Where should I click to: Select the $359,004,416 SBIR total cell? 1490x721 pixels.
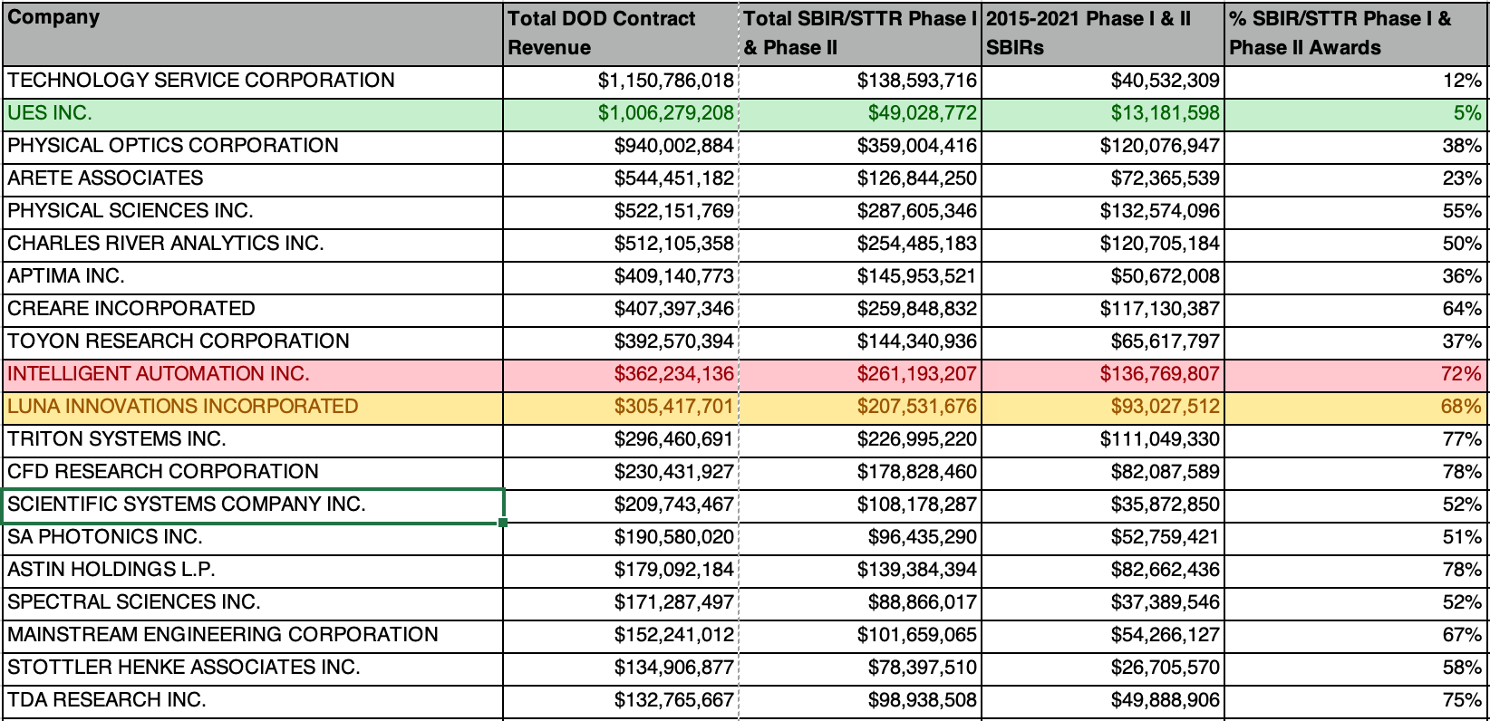tap(860, 147)
